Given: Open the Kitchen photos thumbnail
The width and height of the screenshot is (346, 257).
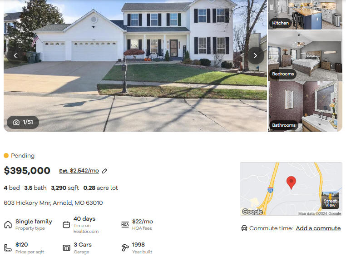Looking at the screenshot, I should tap(305, 15).
